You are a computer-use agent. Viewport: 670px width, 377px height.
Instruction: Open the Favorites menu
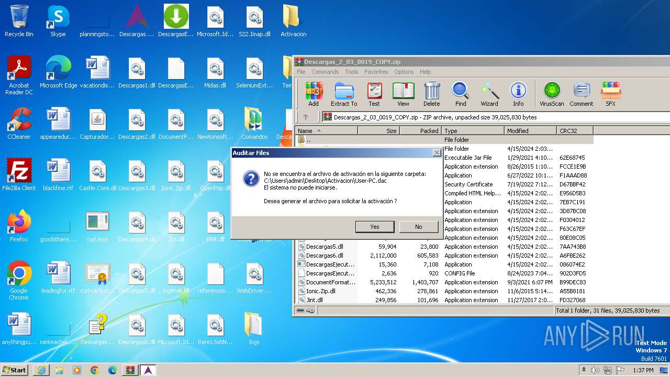point(376,72)
